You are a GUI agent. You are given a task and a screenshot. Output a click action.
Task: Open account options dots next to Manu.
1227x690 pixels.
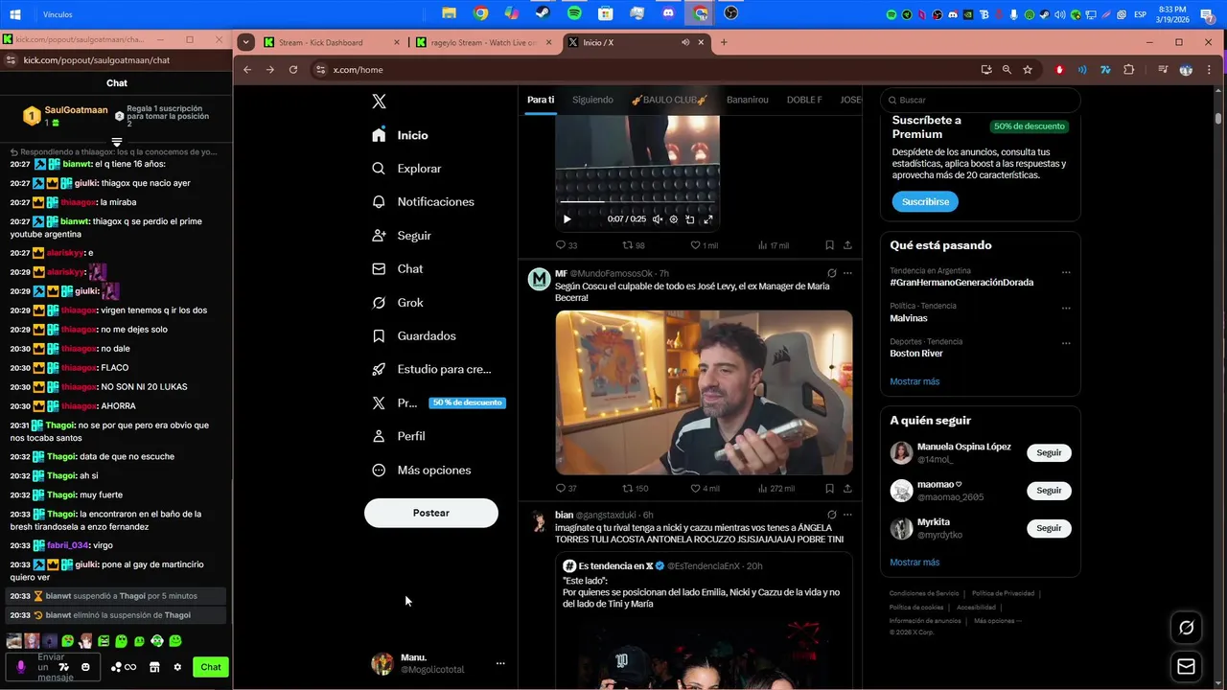(x=499, y=663)
